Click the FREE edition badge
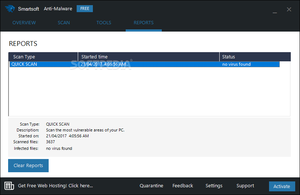 tap(85, 8)
